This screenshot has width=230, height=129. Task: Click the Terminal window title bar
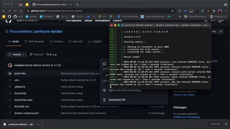click(160, 25)
